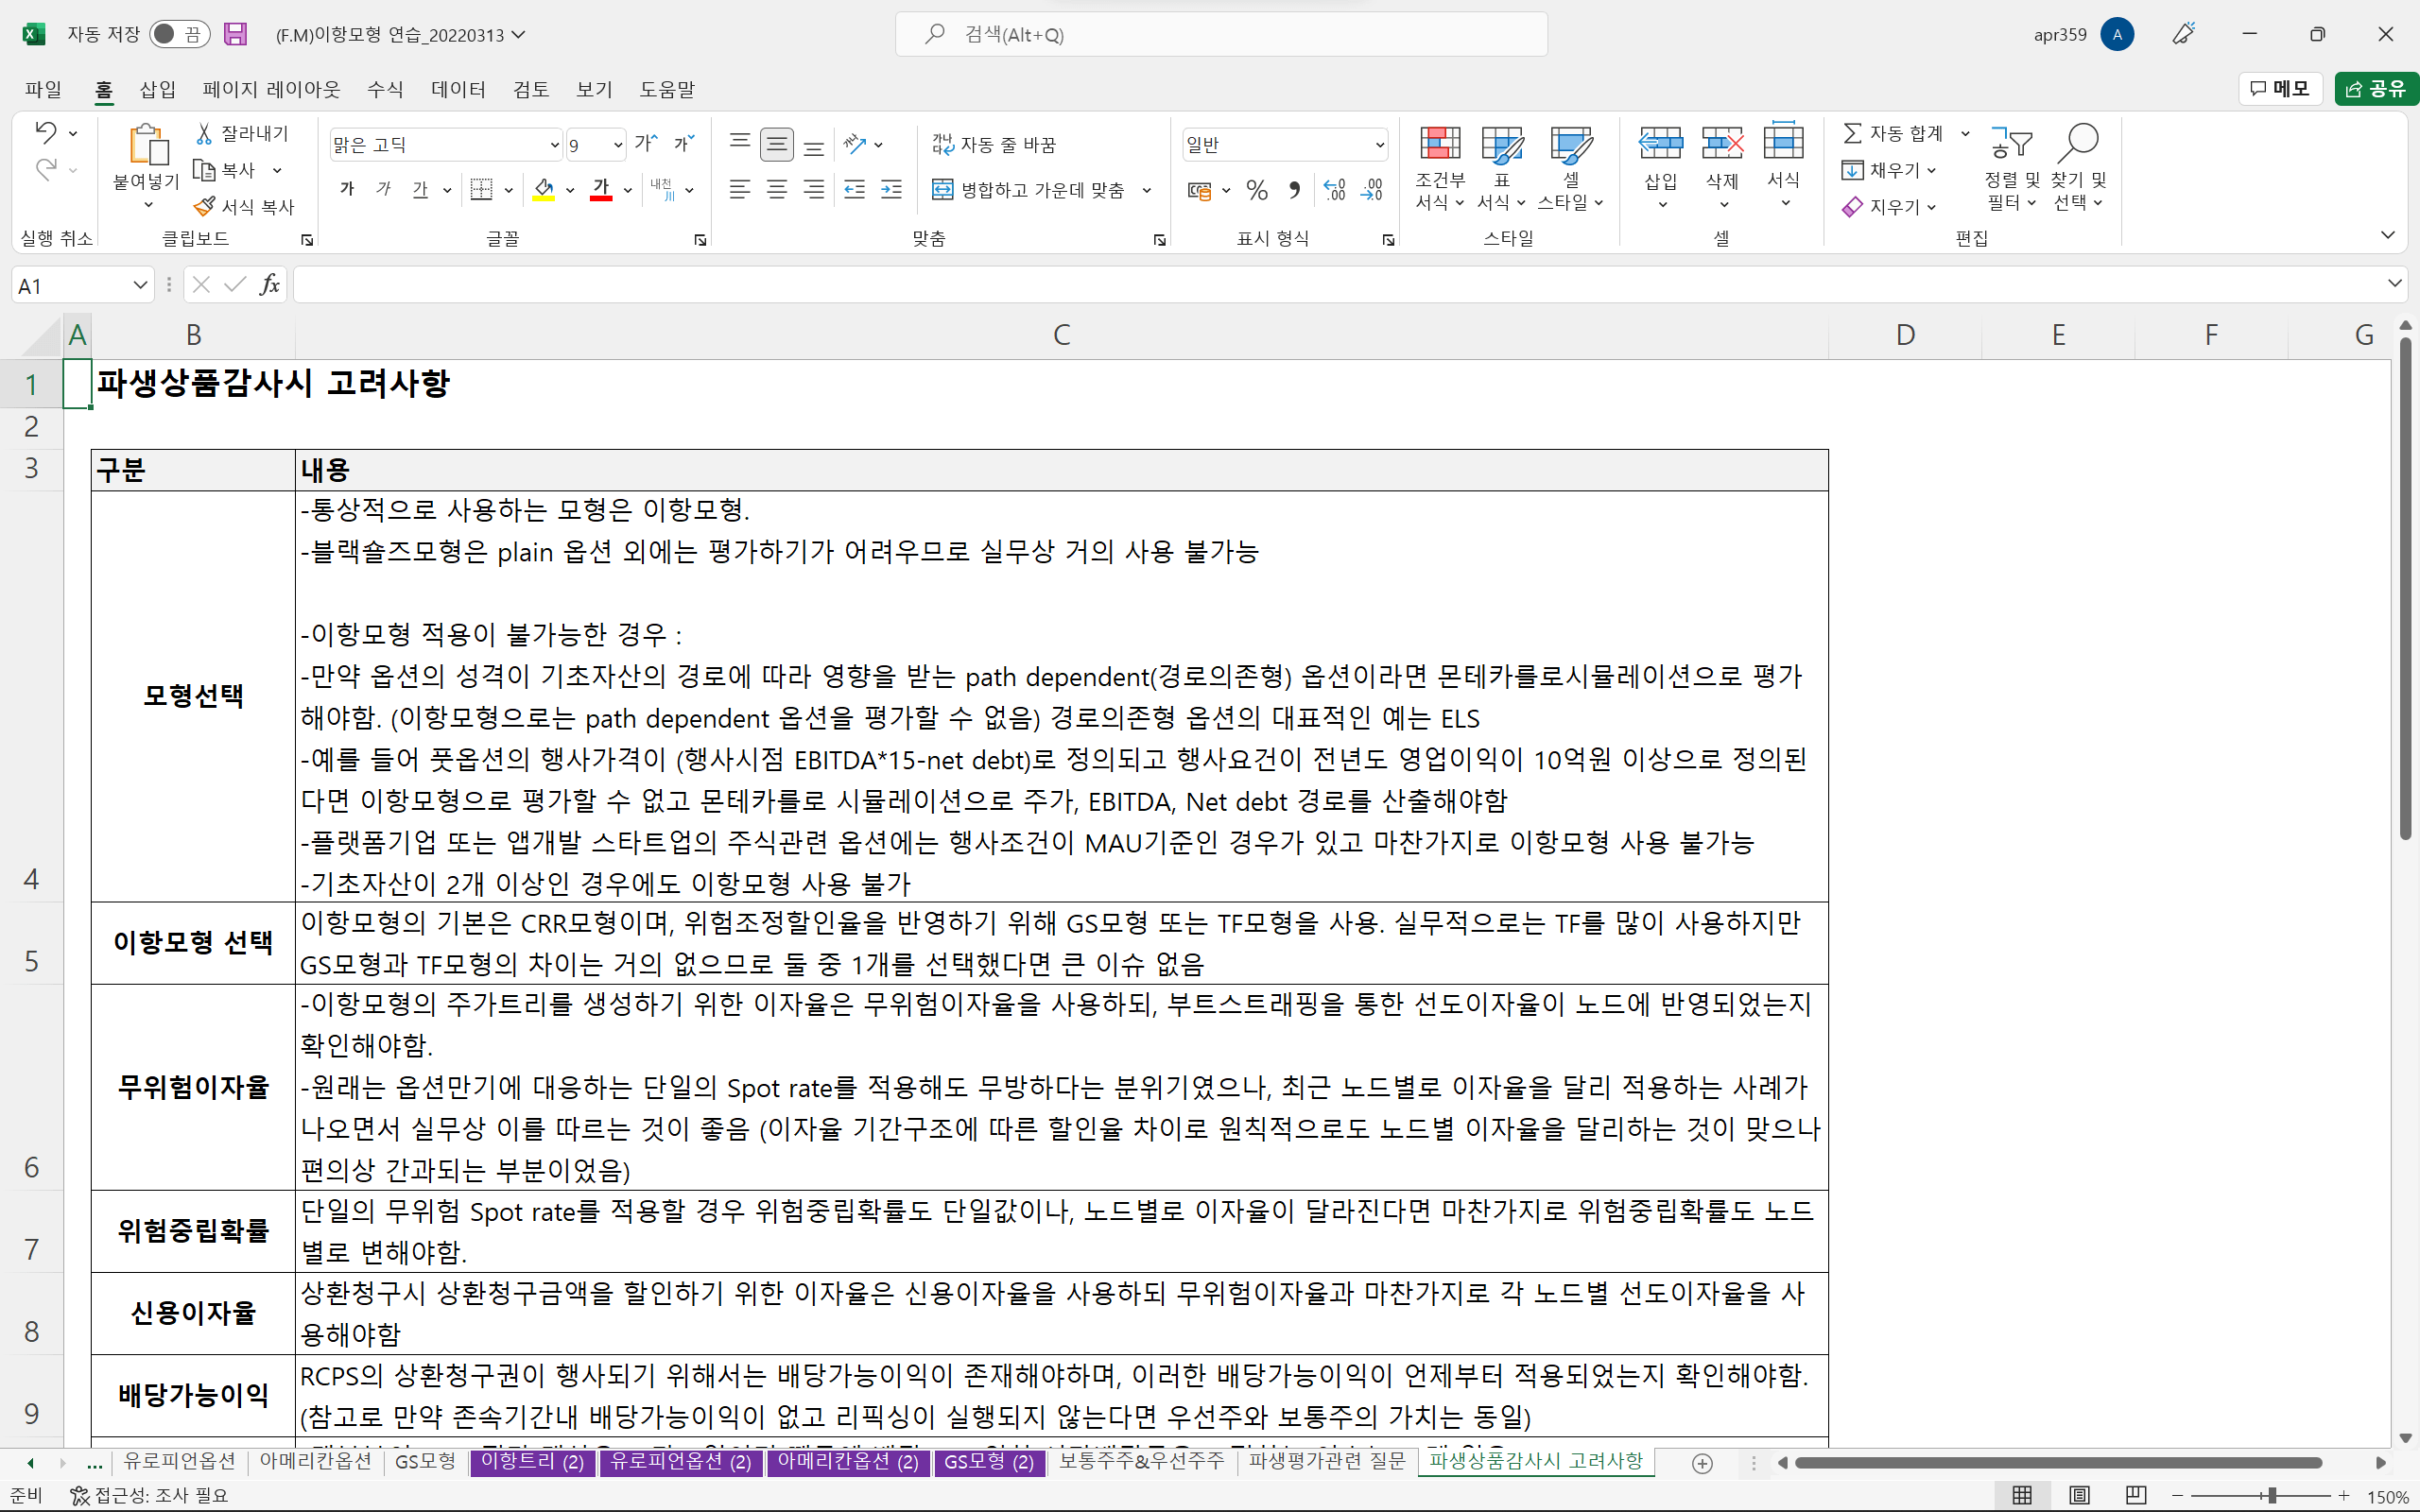Toggle Wrap Text (자동 줄 바꿈)

[994, 144]
